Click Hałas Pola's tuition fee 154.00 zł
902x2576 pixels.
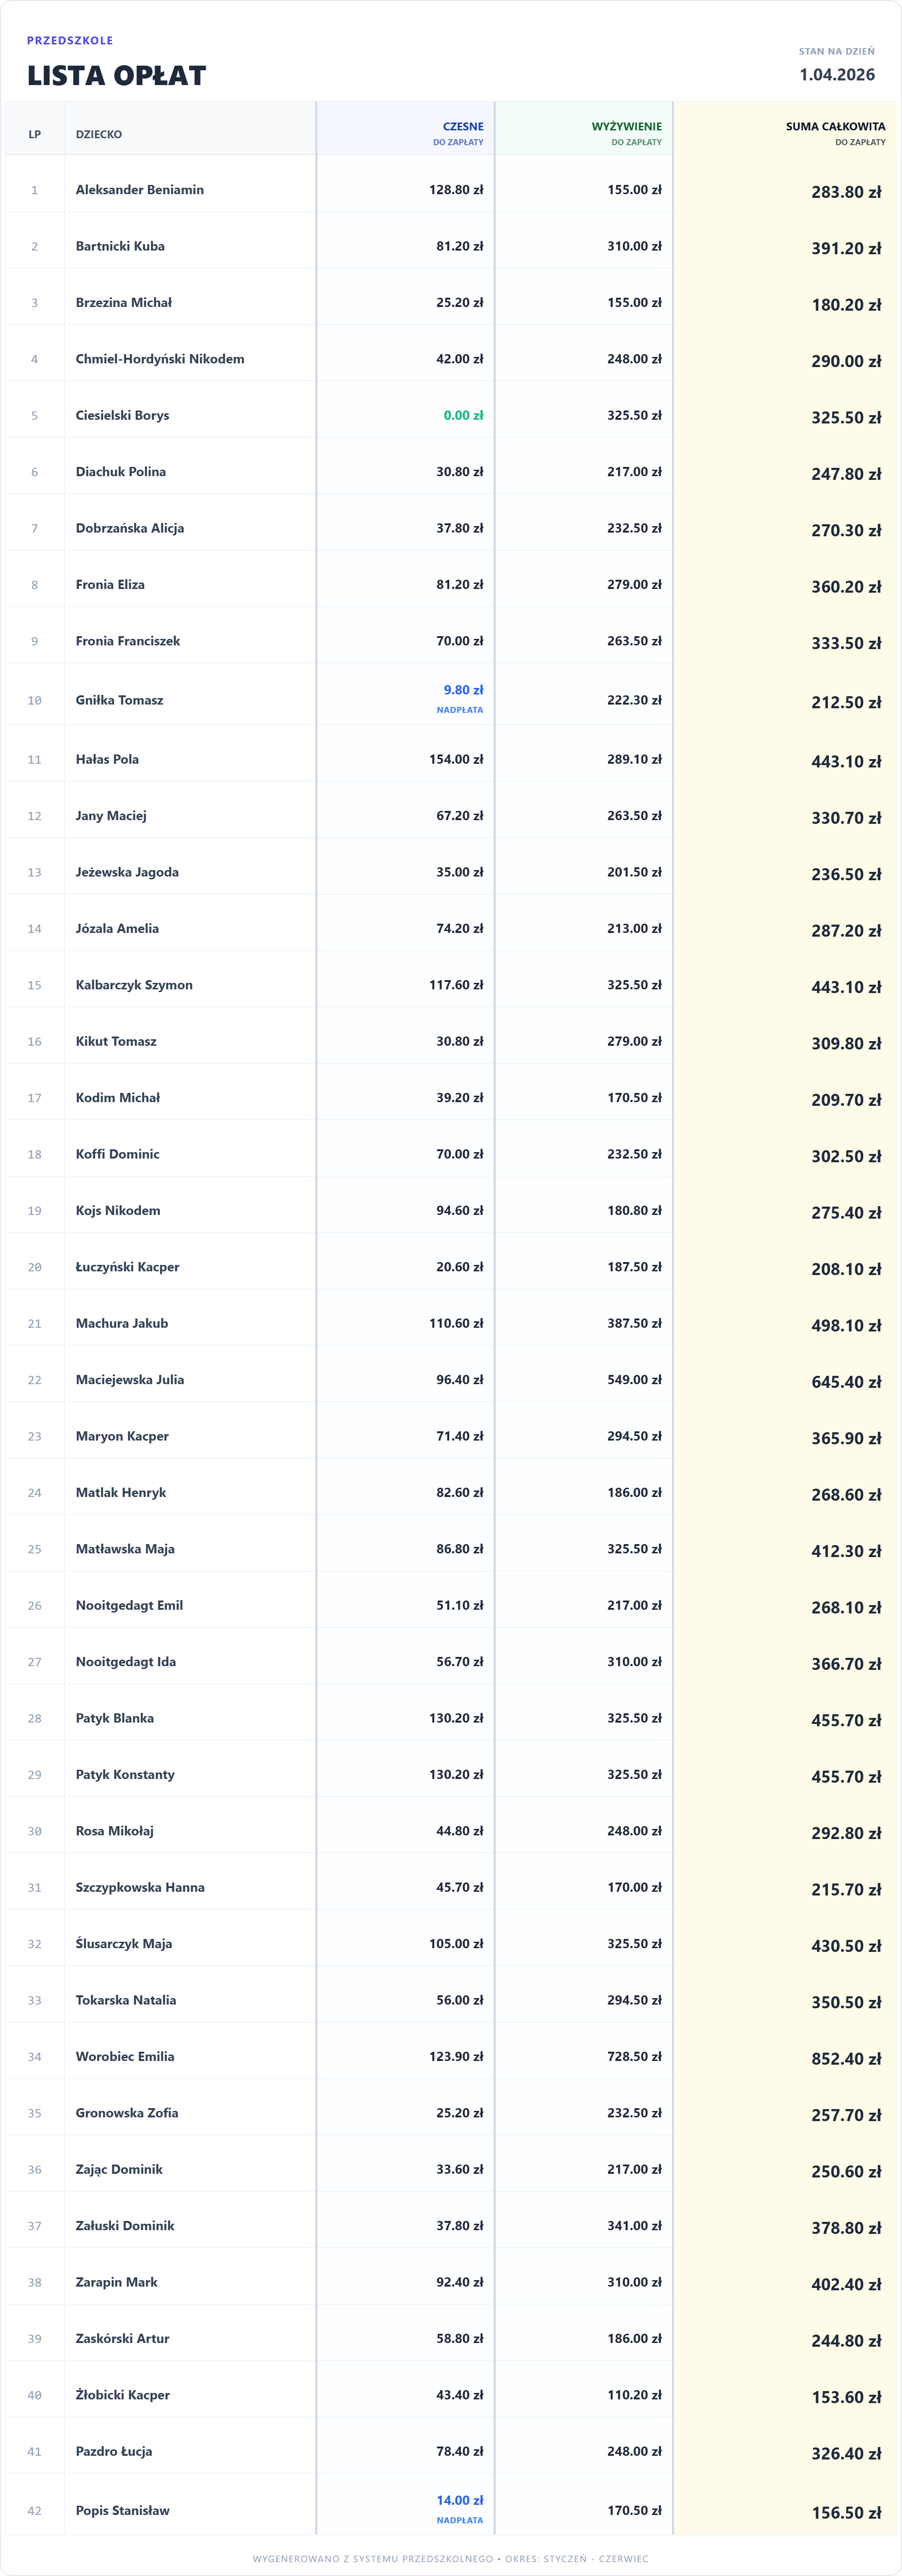click(456, 759)
